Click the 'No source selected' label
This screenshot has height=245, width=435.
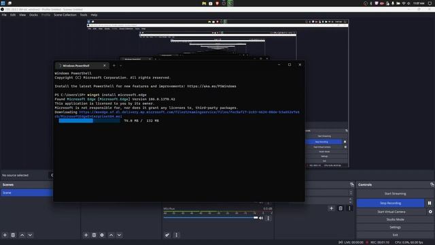coord(15,176)
